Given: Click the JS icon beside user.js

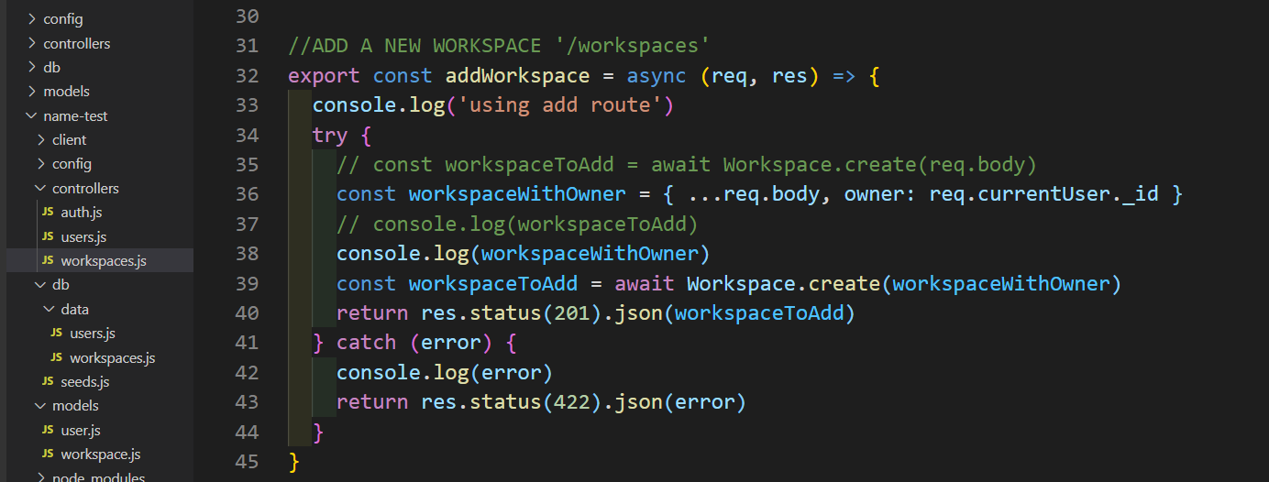Looking at the screenshot, I should [x=48, y=431].
